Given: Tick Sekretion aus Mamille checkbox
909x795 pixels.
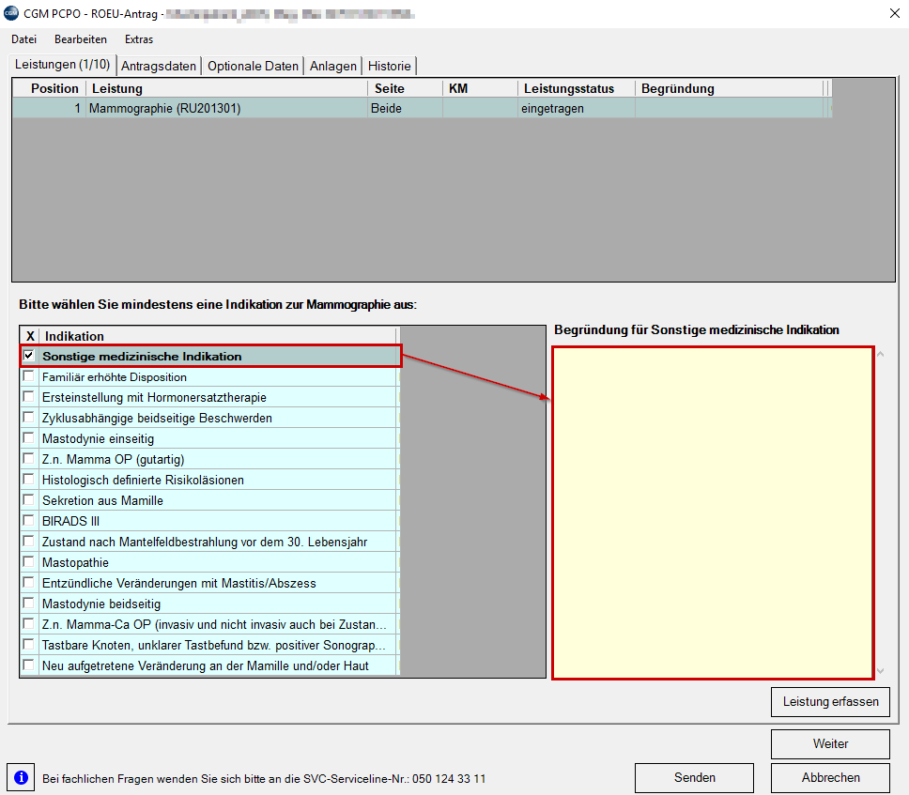Looking at the screenshot, I should [28, 500].
